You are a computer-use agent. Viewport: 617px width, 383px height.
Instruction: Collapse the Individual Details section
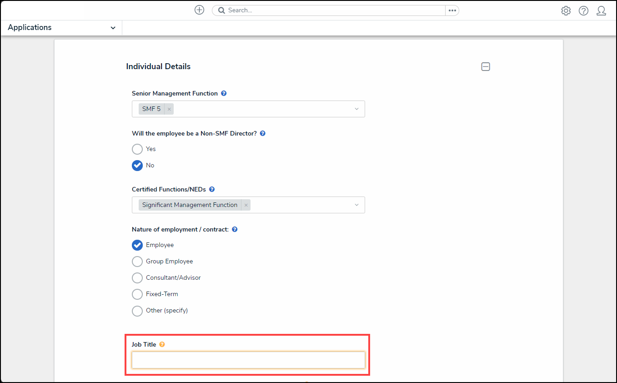pos(486,67)
